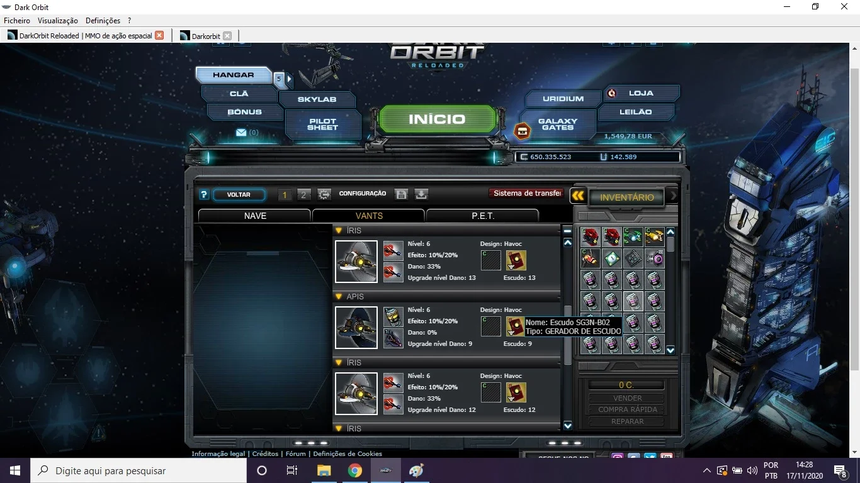
Task: Open the GALAXY GATES page
Action: (x=558, y=125)
